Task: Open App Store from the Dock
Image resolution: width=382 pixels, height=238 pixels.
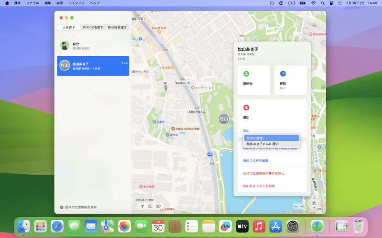Action: [x=276, y=227]
